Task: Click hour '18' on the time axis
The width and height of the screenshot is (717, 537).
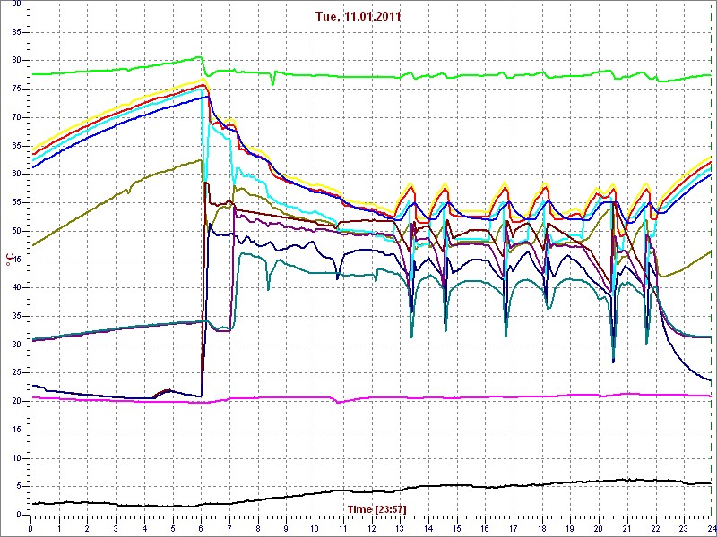Action: click(542, 528)
